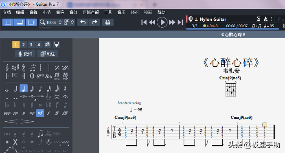Select quarter note duration
The image size is (285, 153).
[24, 88]
